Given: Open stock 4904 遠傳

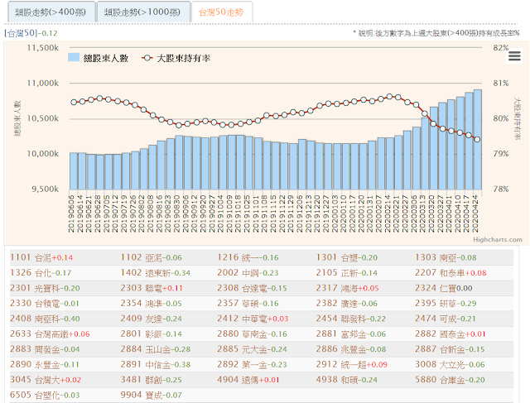Looking at the screenshot, I should [x=238, y=380].
